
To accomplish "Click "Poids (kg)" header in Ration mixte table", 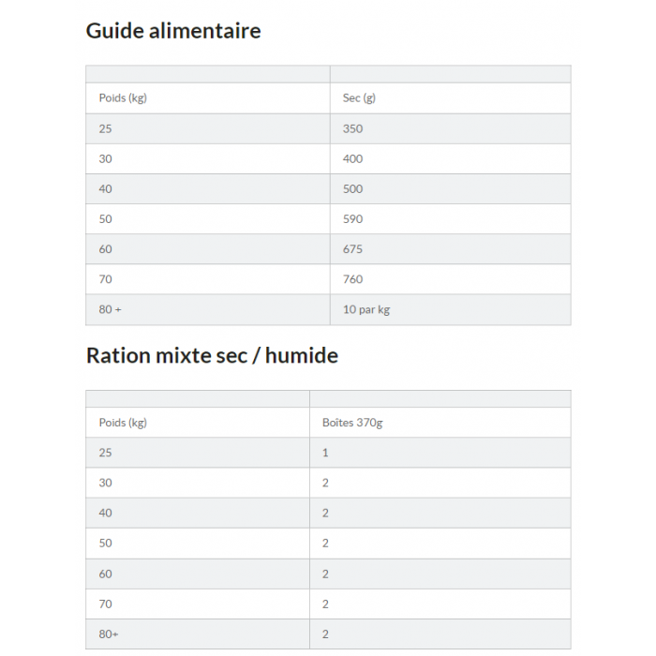I will coord(123,423).
